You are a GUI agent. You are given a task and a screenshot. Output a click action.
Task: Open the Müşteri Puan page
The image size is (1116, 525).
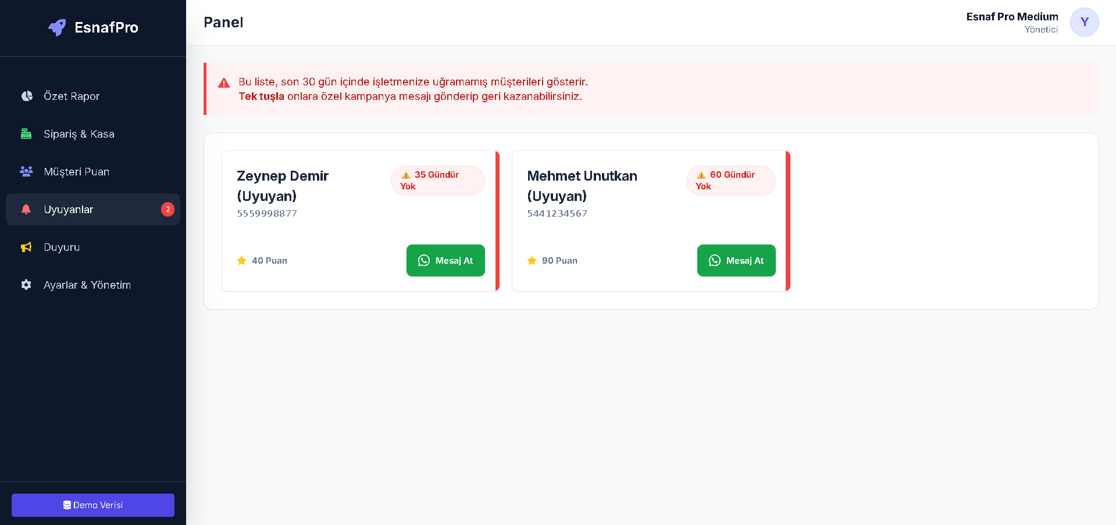pyautogui.click(x=76, y=171)
